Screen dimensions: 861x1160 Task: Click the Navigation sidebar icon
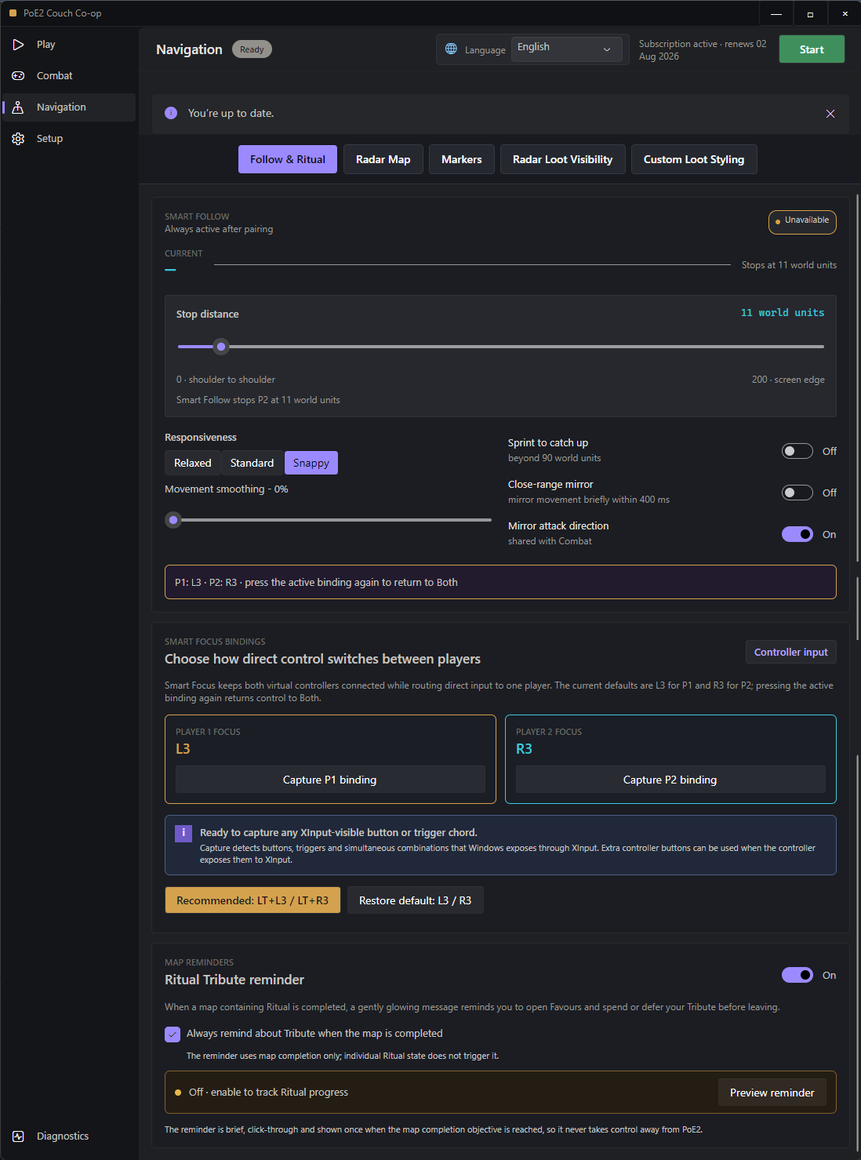(x=18, y=107)
